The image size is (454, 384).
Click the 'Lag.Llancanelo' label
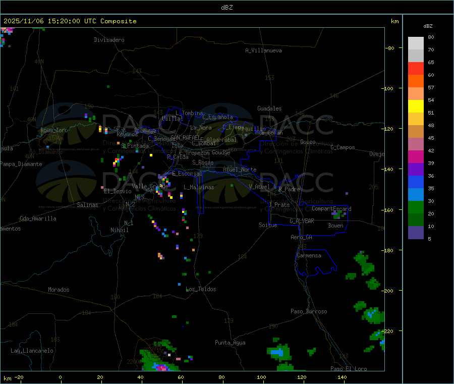coord(32,351)
